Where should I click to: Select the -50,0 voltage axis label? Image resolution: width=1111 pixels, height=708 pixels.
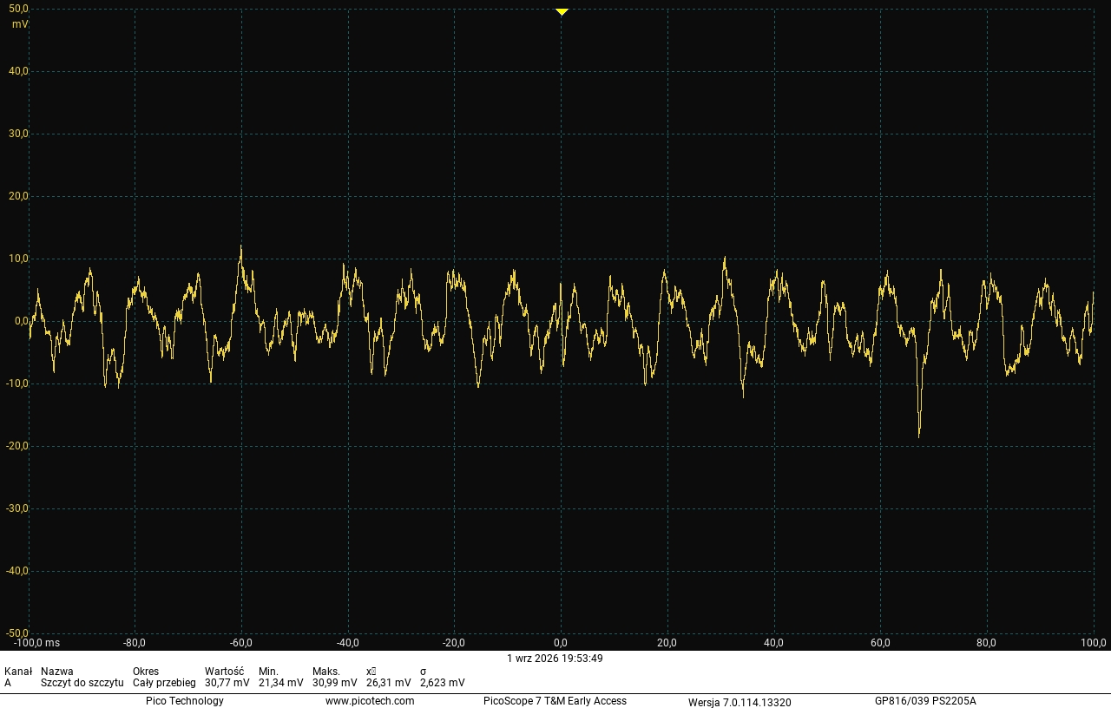(x=17, y=633)
